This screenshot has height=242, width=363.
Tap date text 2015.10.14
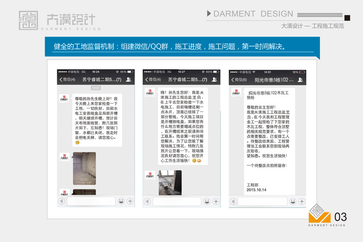(256, 190)
